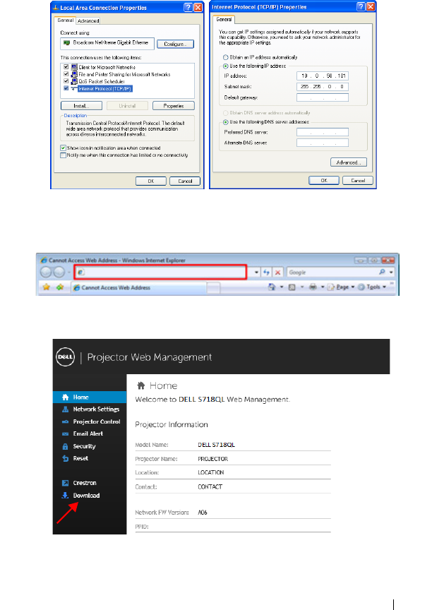Click the Dell logo in Projector Web Management
The width and height of the screenshot is (432, 610).
coord(66,357)
